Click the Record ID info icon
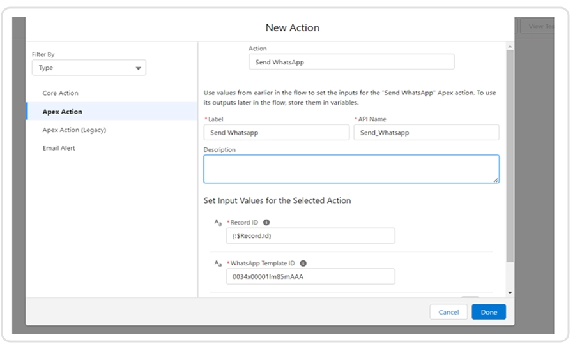575x351 pixels. tap(266, 223)
